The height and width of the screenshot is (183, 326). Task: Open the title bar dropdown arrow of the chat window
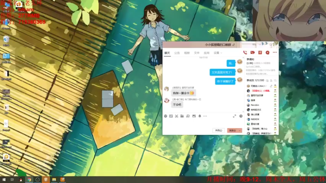pyautogui.click(x=260, y=44)
